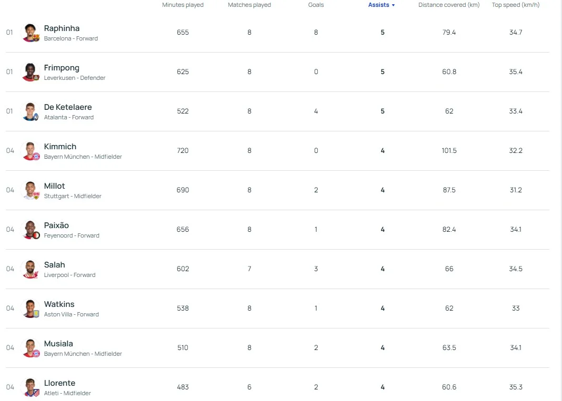Open Raphinha's player profile name link
Image resolution: width=562 pixels, height=401 pixels.
tap(62, 28)
